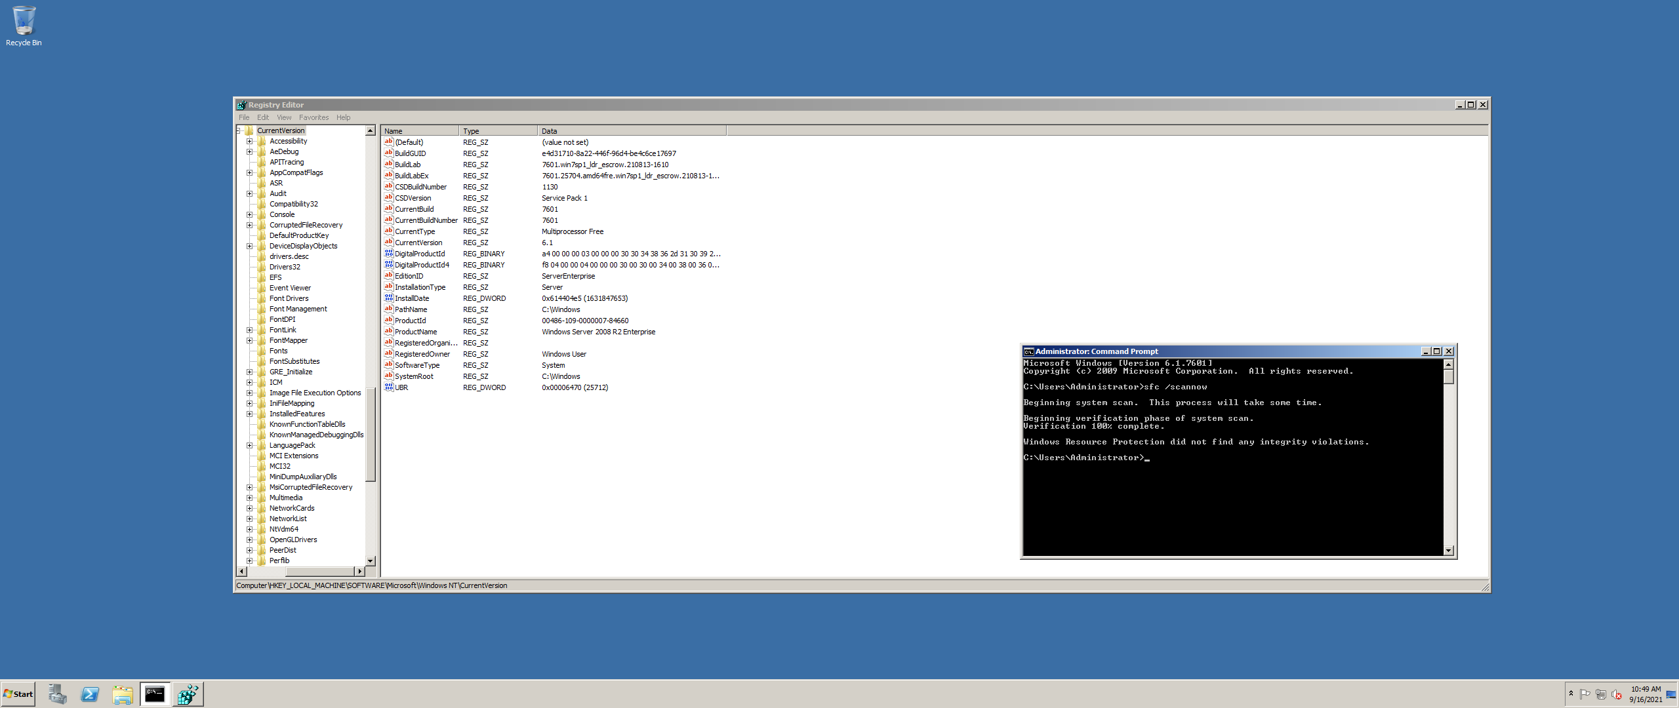
Task: Open the Recycle Bin desktop icon
Action: [x=24, y=26]
